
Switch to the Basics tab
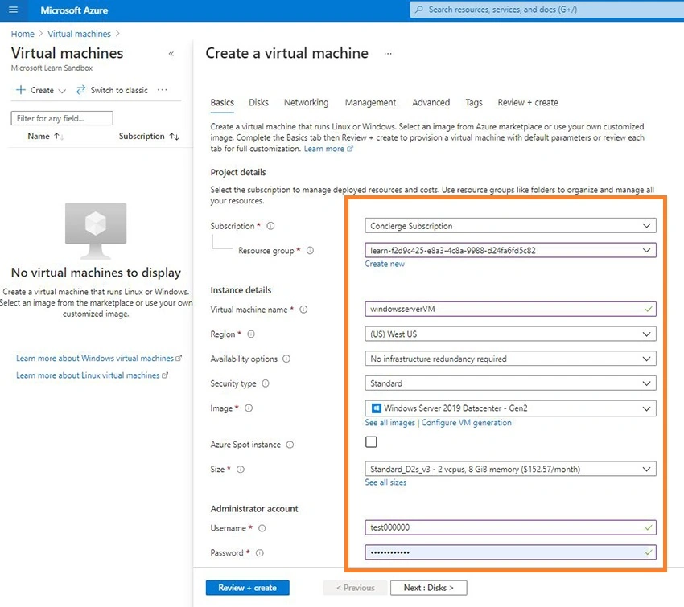(x=222, y=102)
